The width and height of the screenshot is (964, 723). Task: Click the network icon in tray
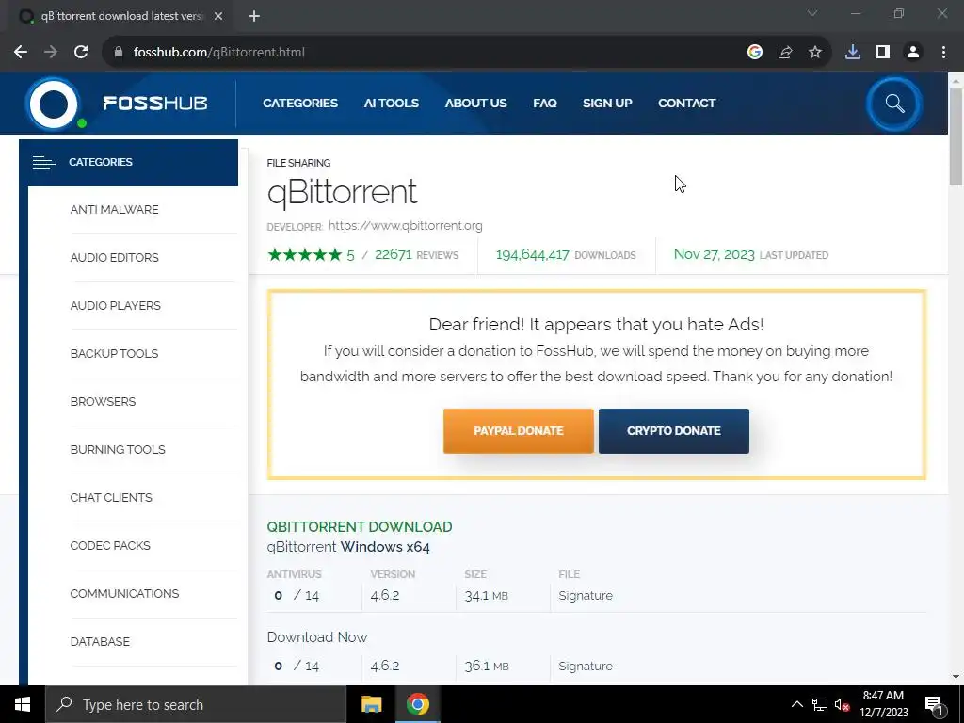click(820, 704)
